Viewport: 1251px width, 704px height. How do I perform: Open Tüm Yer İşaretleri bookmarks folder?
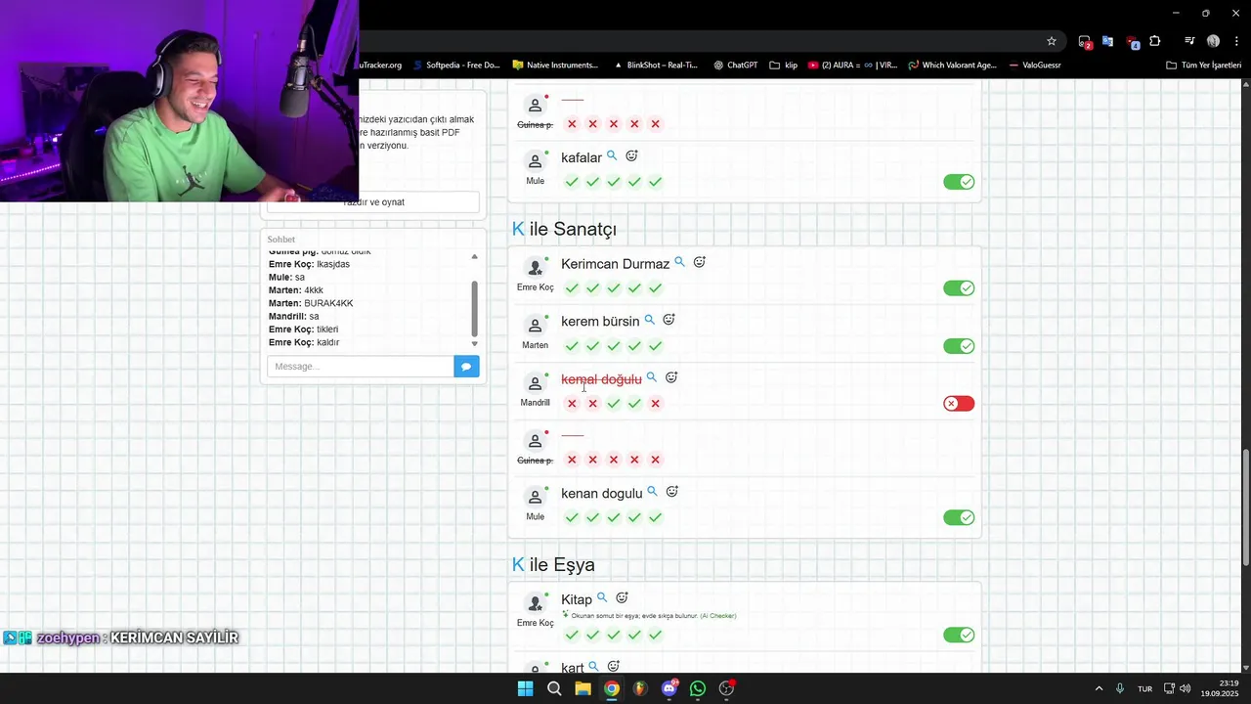tap(1203, 66)
